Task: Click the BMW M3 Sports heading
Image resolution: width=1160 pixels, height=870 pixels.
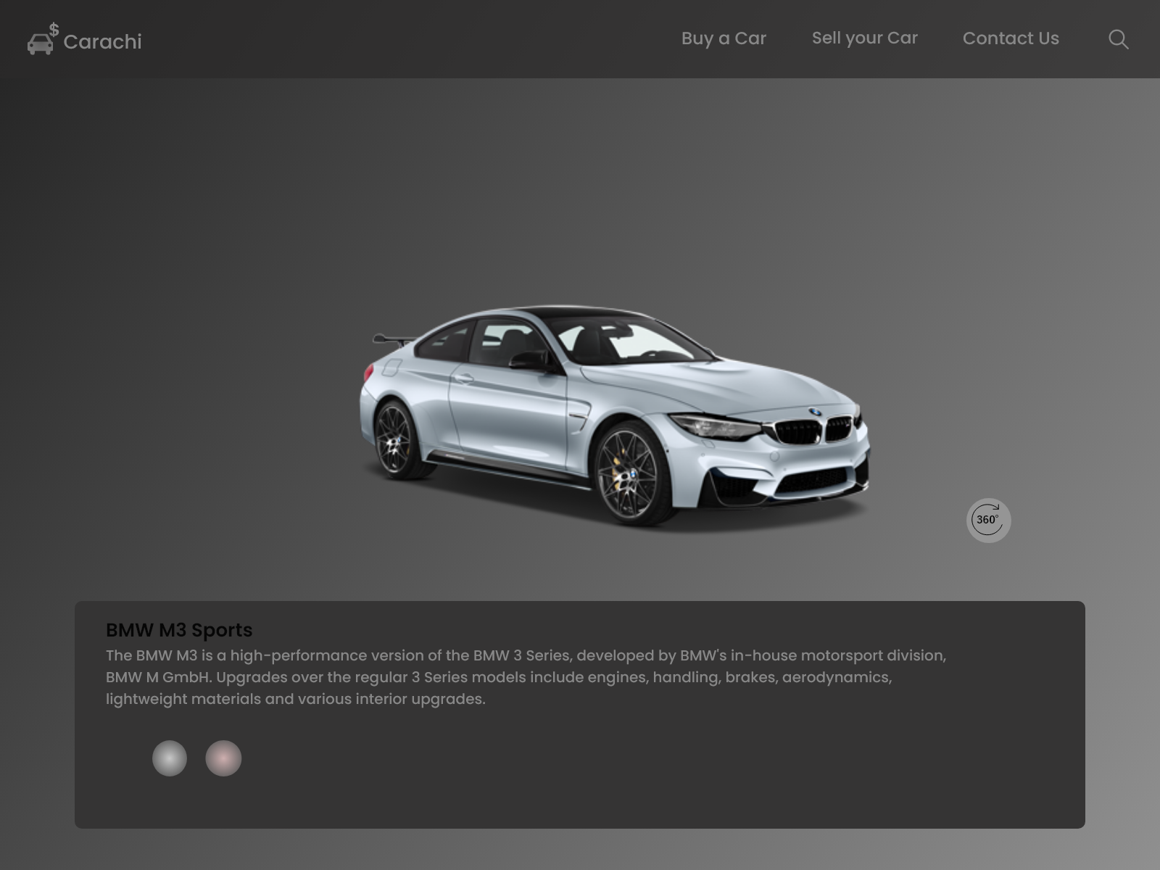Action: click(x=179, y=631)
